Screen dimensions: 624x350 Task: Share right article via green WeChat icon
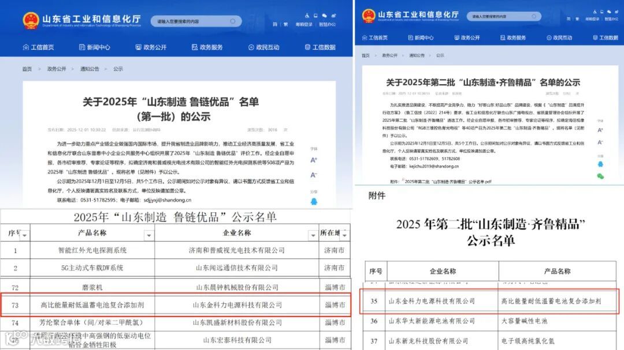600,176
